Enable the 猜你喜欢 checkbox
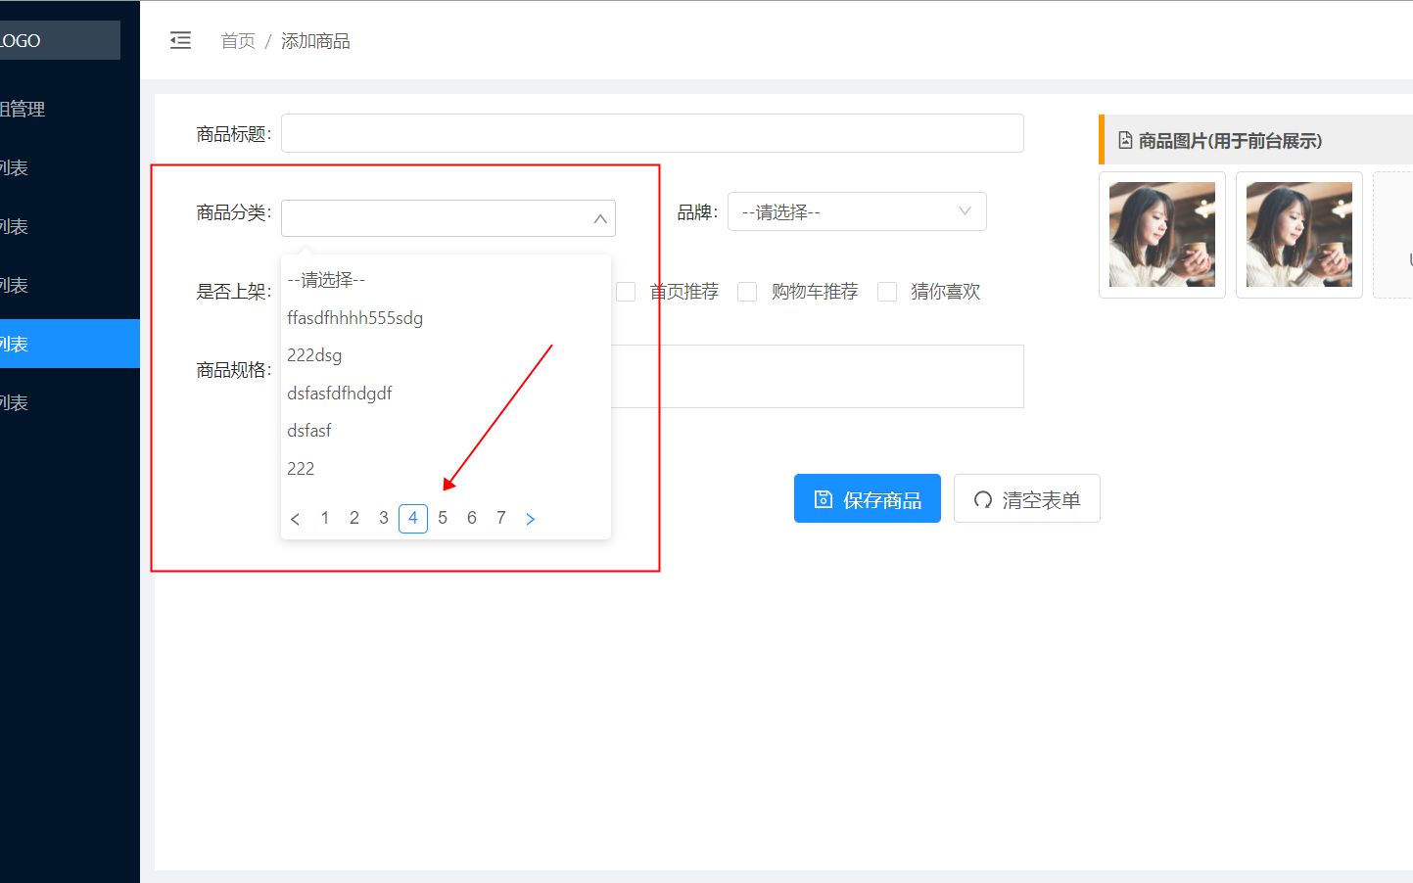 [x=887, y=291]
